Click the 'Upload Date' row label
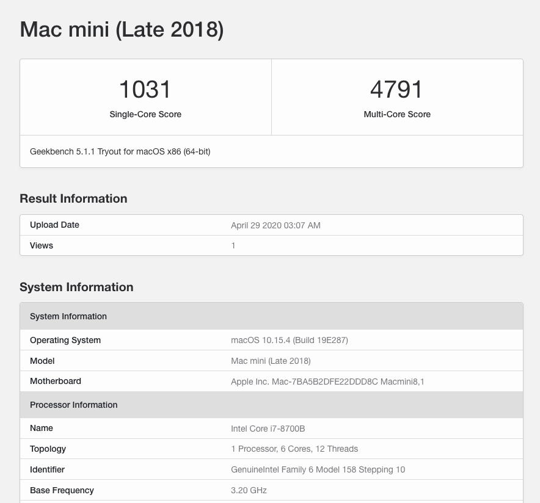This screenshot has width=540, height=503. coord(54,225)
